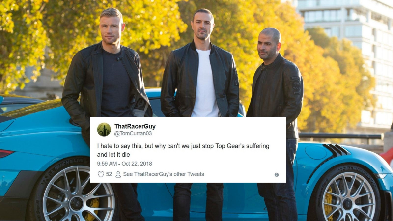Like the tweet with the heart icon

tap(101, 174)
